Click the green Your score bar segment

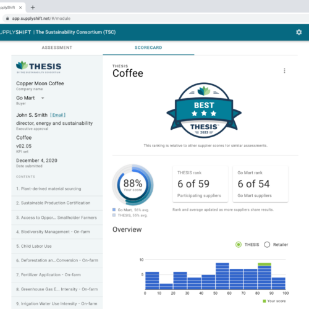coord(265,265)
